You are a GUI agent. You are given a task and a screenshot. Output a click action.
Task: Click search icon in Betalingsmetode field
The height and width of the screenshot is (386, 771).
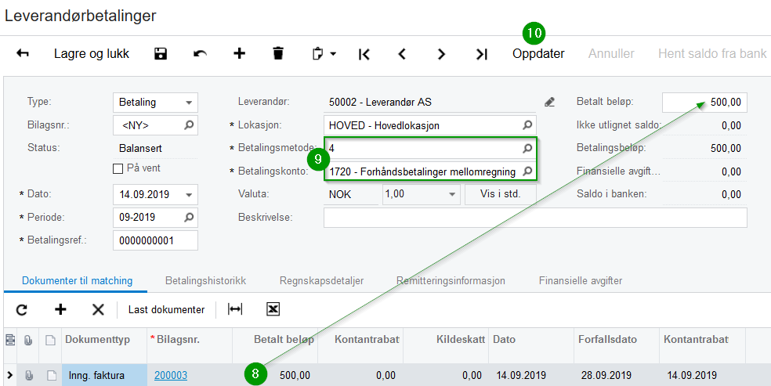click(527, 148)
